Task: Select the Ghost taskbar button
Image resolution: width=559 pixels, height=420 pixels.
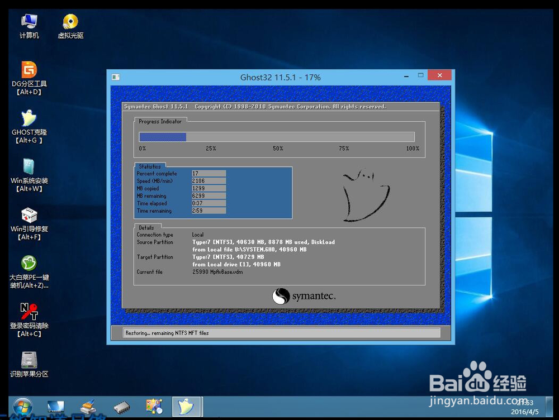Action: 187,407
